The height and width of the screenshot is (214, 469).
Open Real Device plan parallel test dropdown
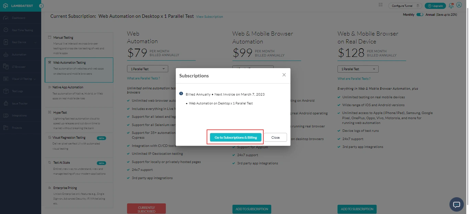click(x=358, y=69)
